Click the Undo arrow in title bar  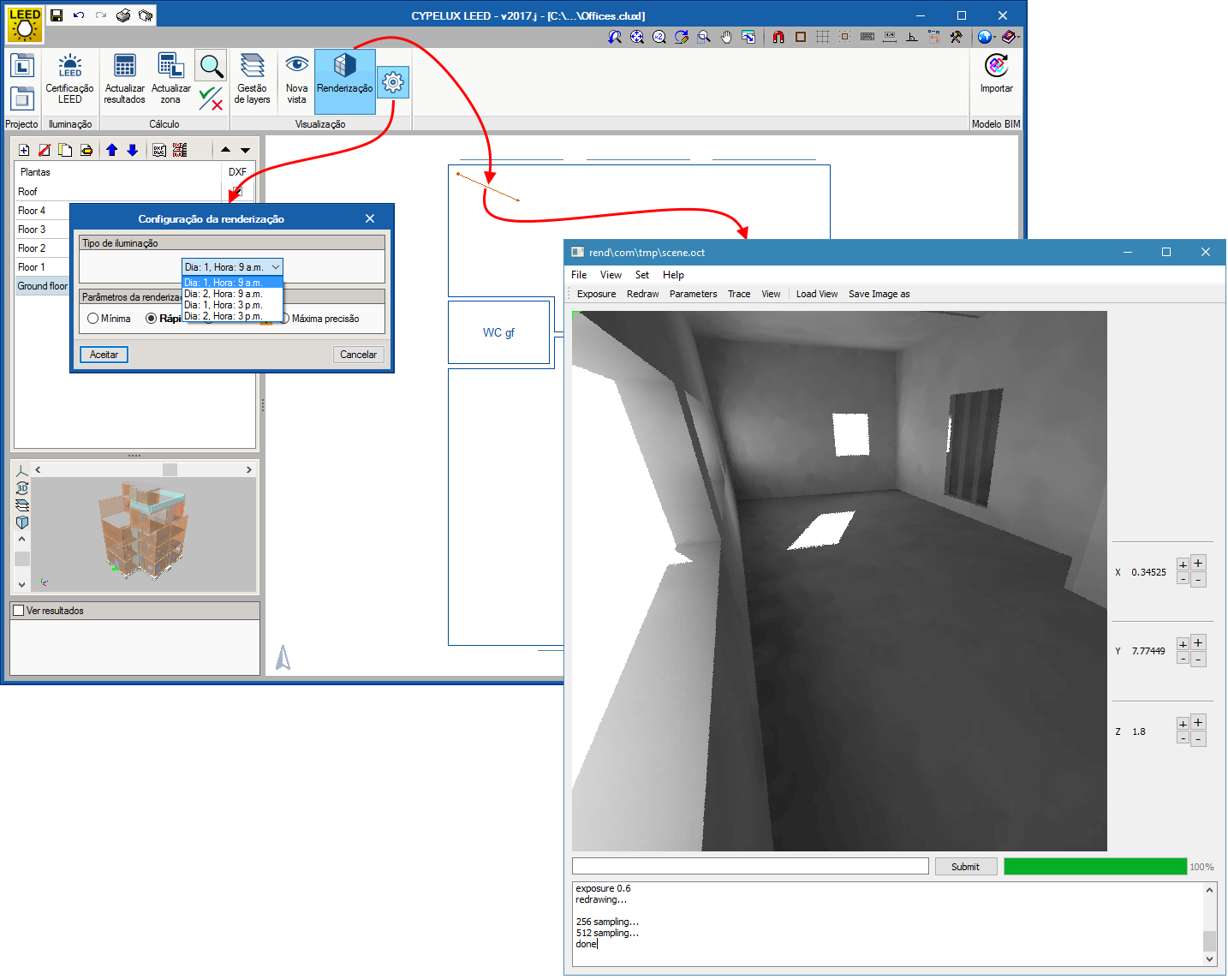point(79,15)
